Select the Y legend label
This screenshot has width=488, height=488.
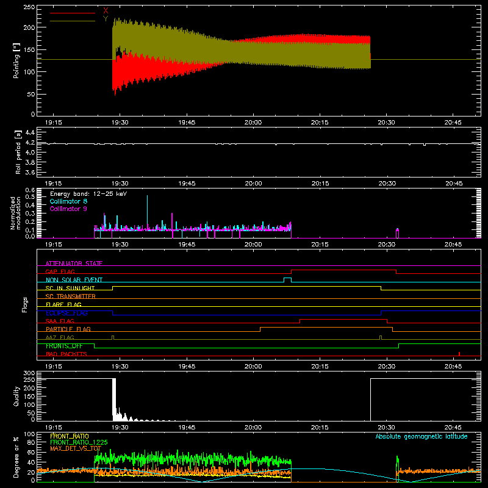click(x=106, y=19)
